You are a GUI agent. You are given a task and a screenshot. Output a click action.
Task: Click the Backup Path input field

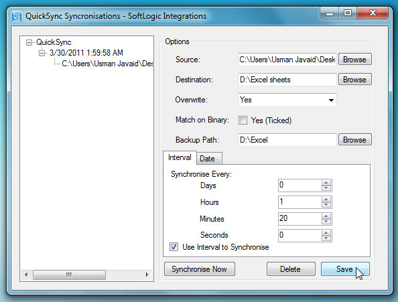287,140
